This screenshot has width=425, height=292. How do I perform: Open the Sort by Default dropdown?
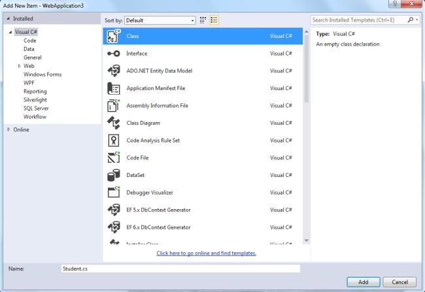point(160,20)
